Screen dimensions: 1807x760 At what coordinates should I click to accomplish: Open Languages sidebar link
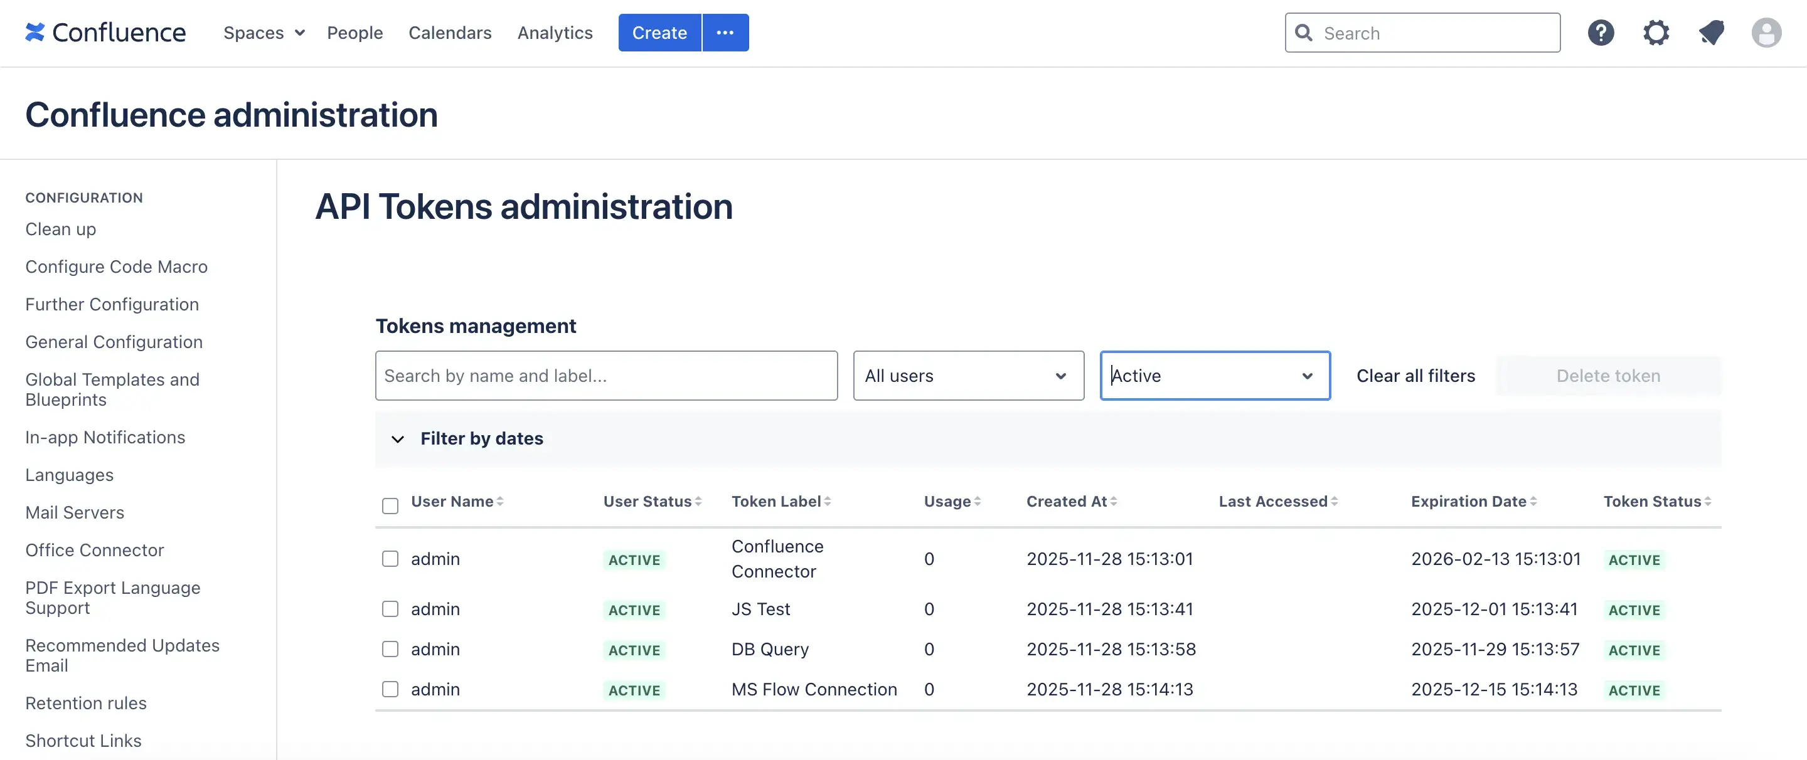[x=70, y=475]
